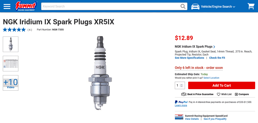
Task: Click the magnifying glass search icon
Action: (x=183, y=6)
